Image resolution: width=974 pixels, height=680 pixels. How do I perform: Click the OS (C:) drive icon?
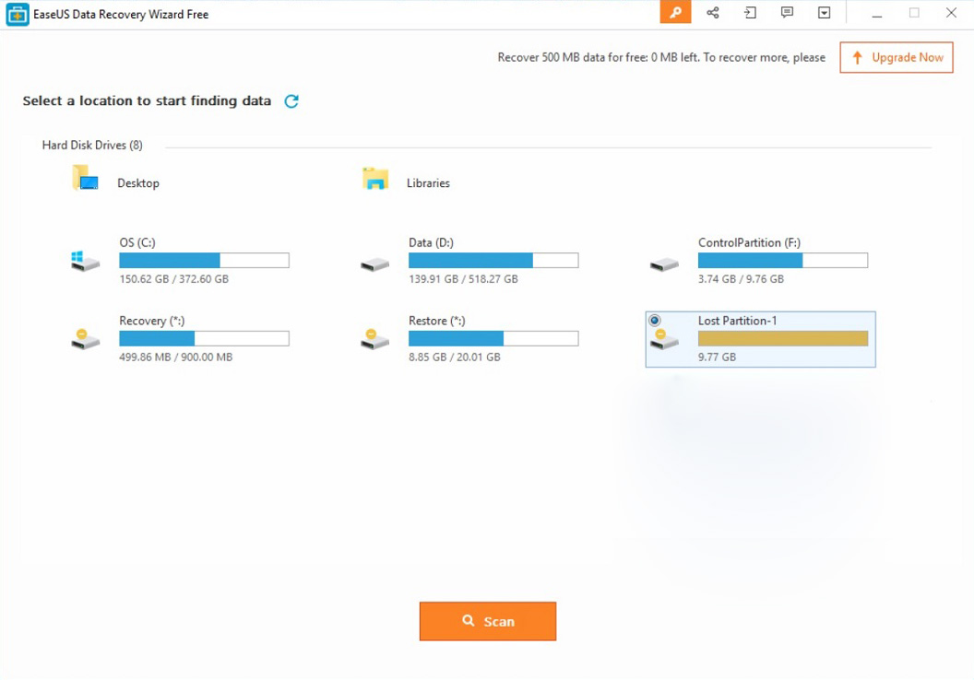click(x=84, y=261)
